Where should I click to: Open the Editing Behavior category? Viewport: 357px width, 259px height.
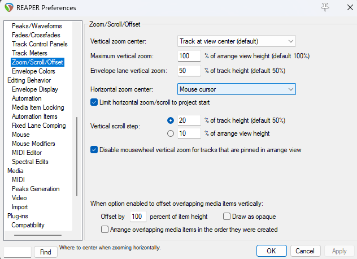point(29,80)
